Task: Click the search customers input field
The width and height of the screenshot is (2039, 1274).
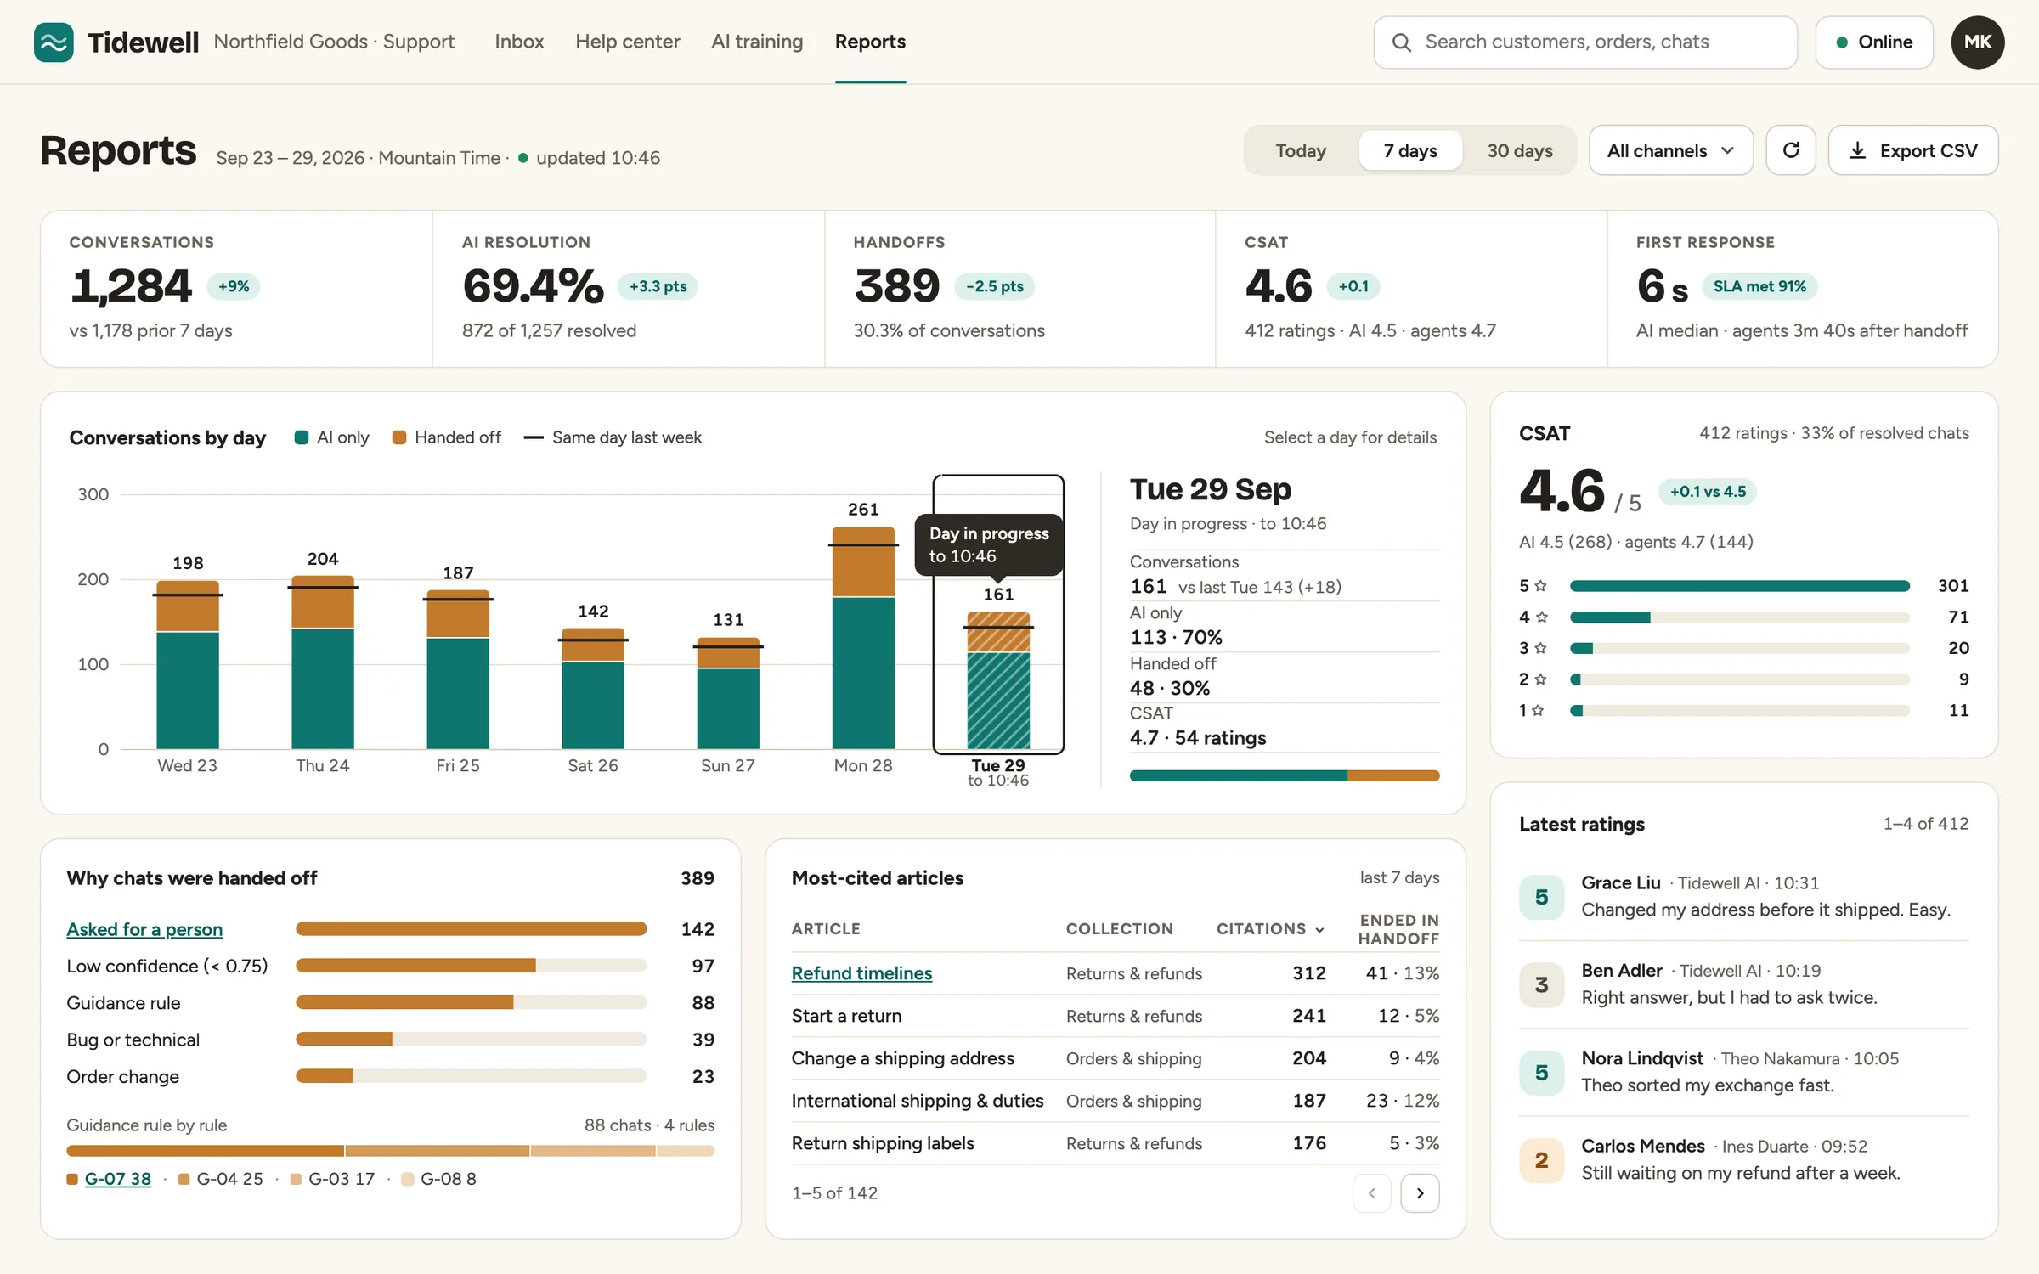Action: pyautogui.click(x=1585, y=42)
